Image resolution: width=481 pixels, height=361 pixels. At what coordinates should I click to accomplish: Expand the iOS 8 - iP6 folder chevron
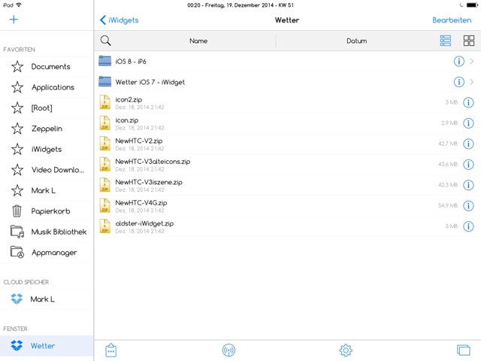(472, 62)
